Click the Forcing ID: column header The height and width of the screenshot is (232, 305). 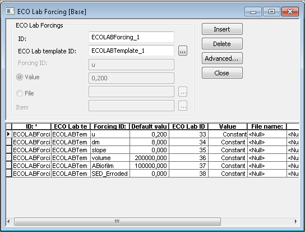tap(110, 126)
